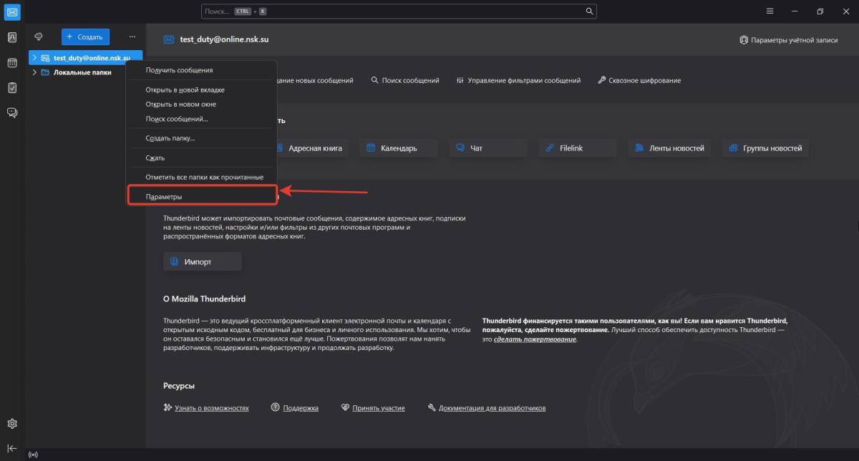The width and height of the screenshot is (859, 461).
Task: Click the Thunderbird mail icon at top left
Action: pos(12,11)
